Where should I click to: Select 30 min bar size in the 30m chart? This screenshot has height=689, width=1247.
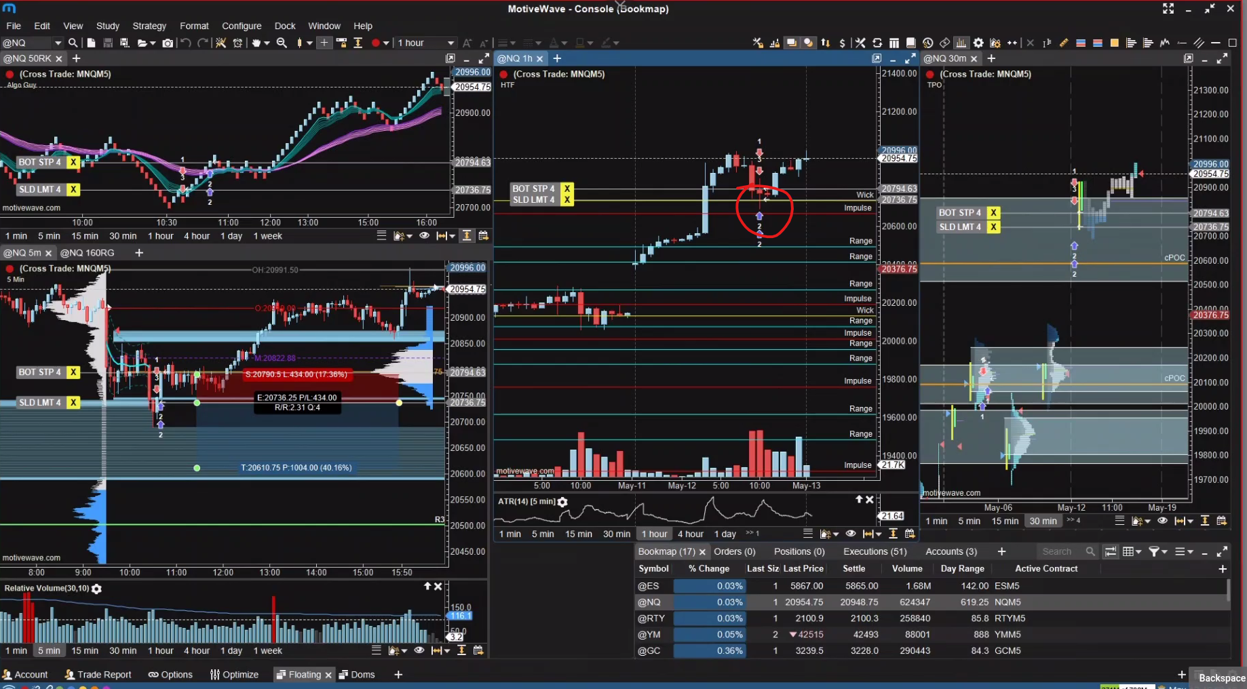[x=1043, y=521]
